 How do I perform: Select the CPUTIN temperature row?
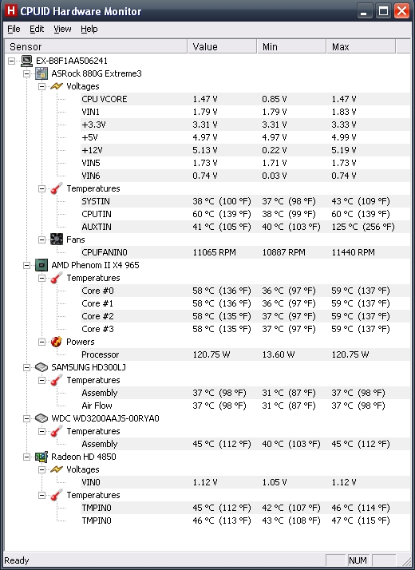pyautogui.click(x=245, y=214)
